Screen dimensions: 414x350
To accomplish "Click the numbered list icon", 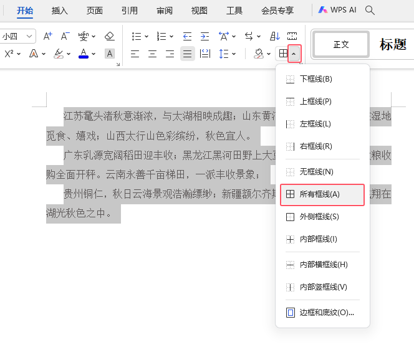I will [161, 36].
